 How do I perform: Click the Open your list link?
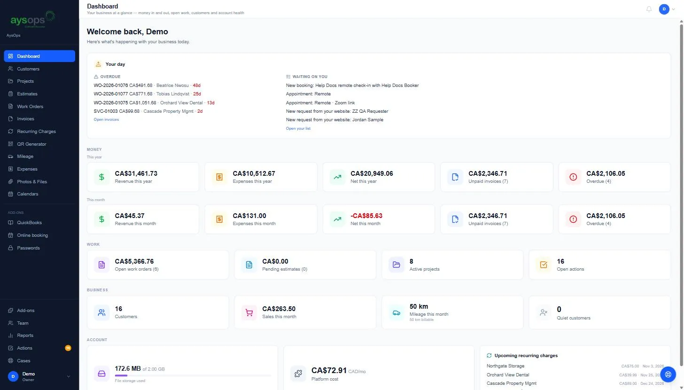coord(298,128)
